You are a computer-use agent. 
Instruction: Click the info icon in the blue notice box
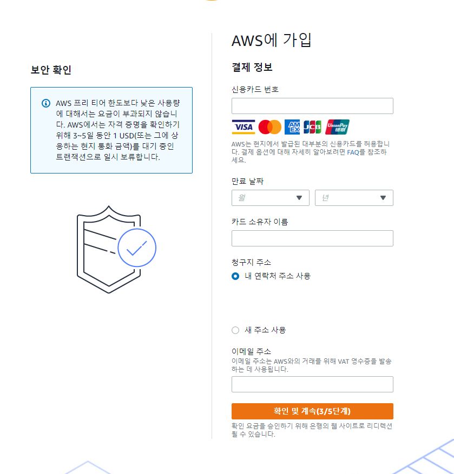pos(46,103)
